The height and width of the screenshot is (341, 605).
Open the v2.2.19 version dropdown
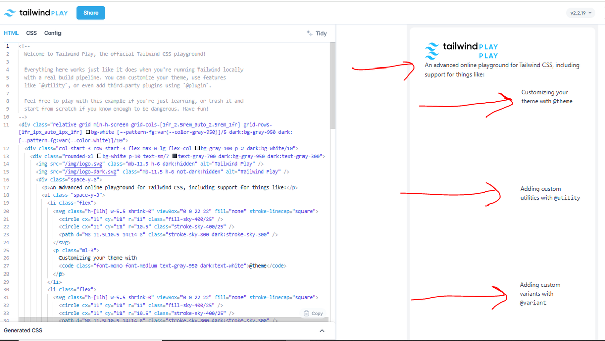pyautogui.click(x=581, y=12)
